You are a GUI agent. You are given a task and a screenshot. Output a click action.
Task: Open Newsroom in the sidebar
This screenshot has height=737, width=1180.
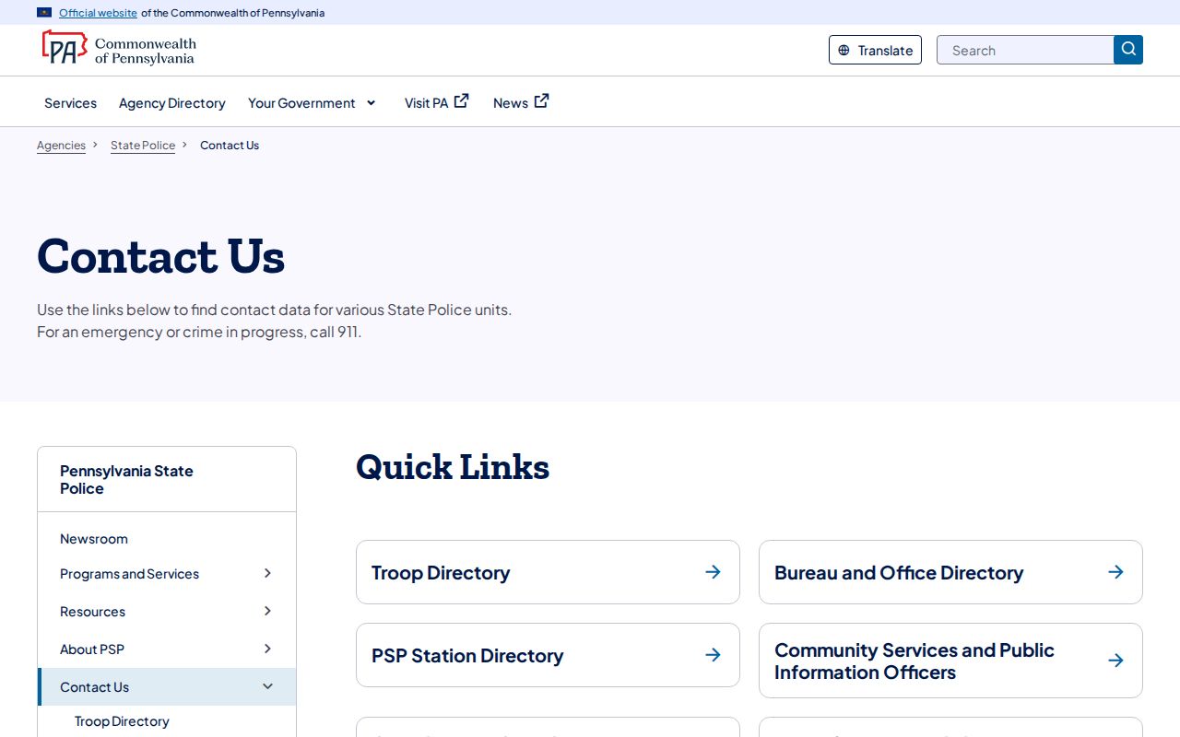[x=94, y=539]
